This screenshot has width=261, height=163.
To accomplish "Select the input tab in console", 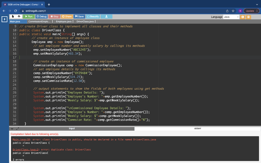I will 72,129.
